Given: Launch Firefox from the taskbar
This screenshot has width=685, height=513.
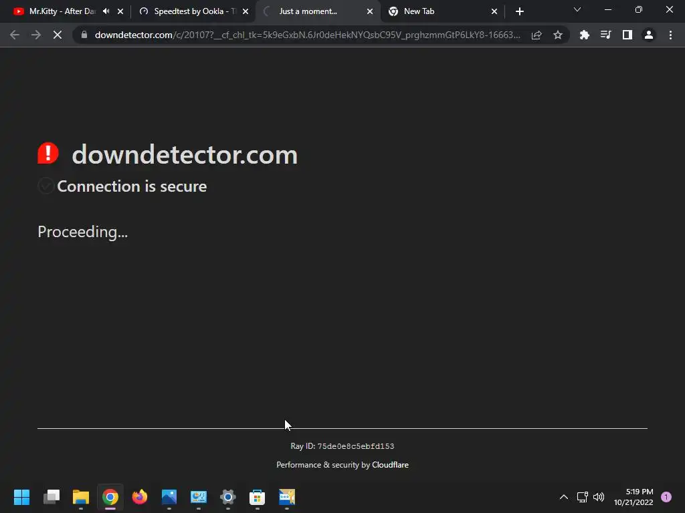Looking at the screenshot, I should [x=140, y=497].
